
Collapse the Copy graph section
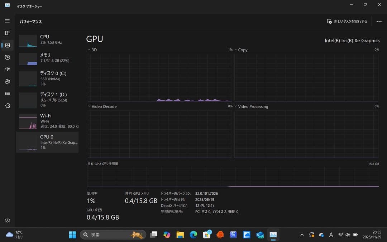pos(235,49)
